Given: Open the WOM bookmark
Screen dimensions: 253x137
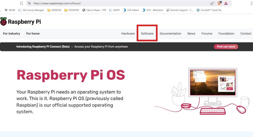Looking at the screenshot, I should tap(10, 10).
